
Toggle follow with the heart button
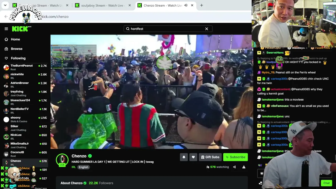click(x=193, y=157)
